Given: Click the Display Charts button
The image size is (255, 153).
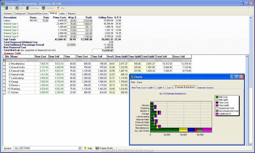Looking at the screenshot, I should (x=104, y=148).
